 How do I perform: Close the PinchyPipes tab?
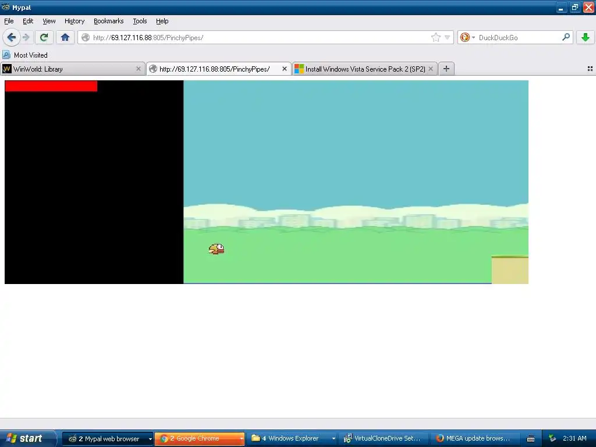(284, 69)
